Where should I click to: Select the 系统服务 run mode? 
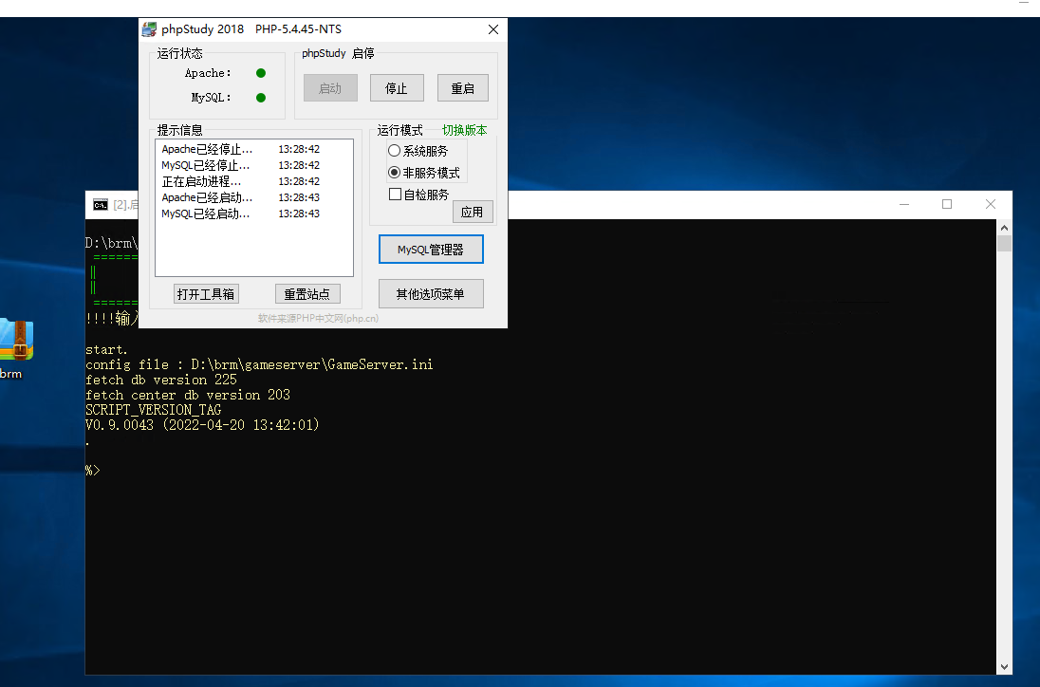pyautogui.click(x=395, y=151)
